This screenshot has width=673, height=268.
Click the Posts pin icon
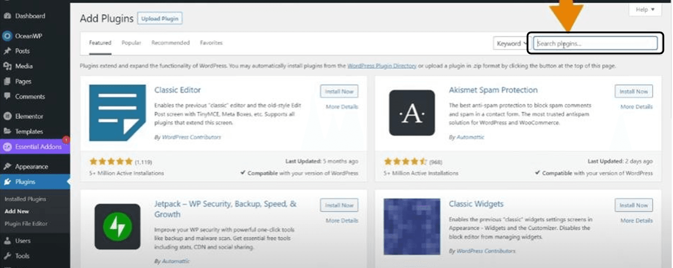tap(7, 51)
